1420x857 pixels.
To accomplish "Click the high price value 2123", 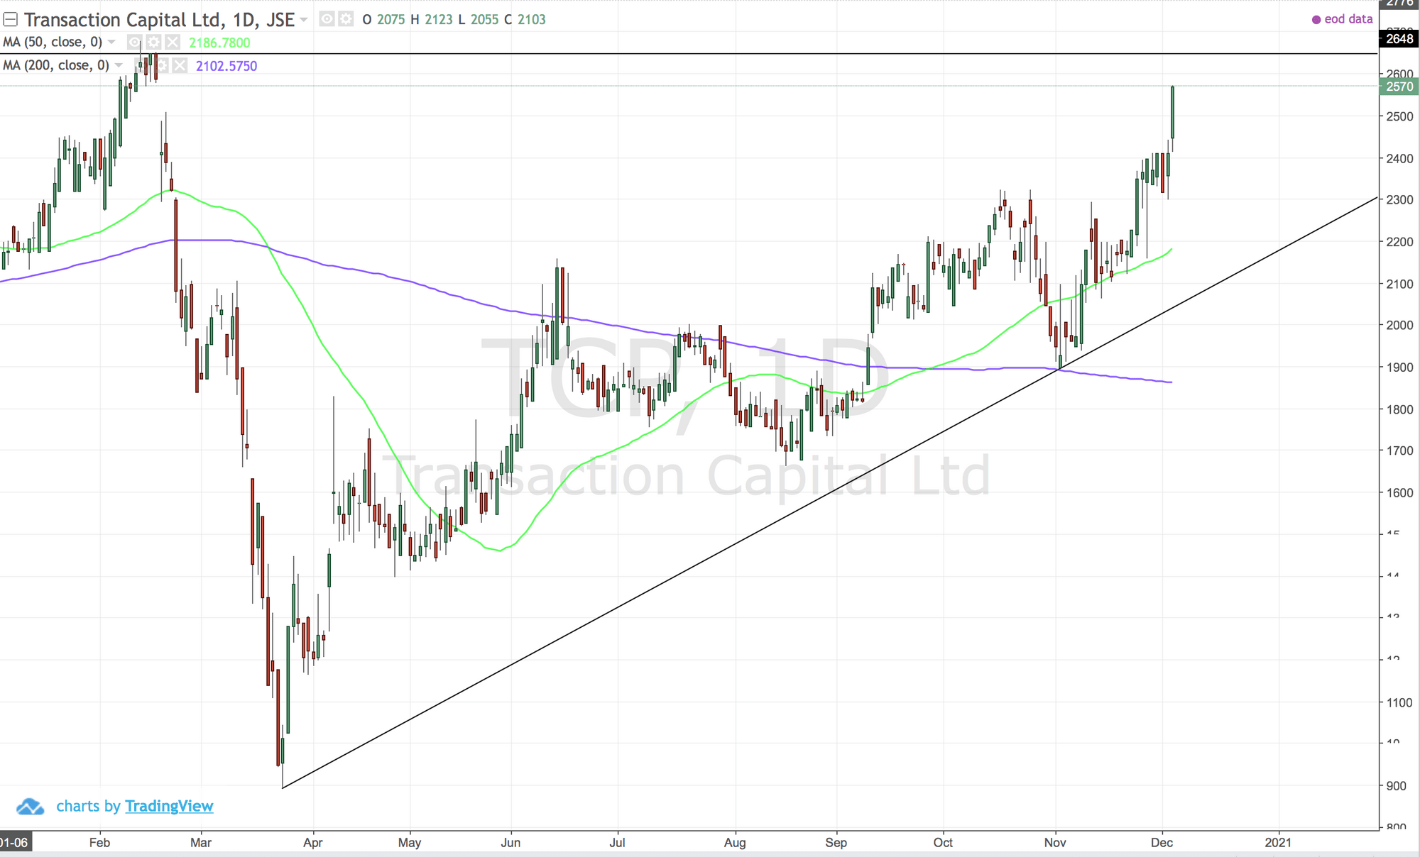I will pyautogui.click(x=438, y=20).
